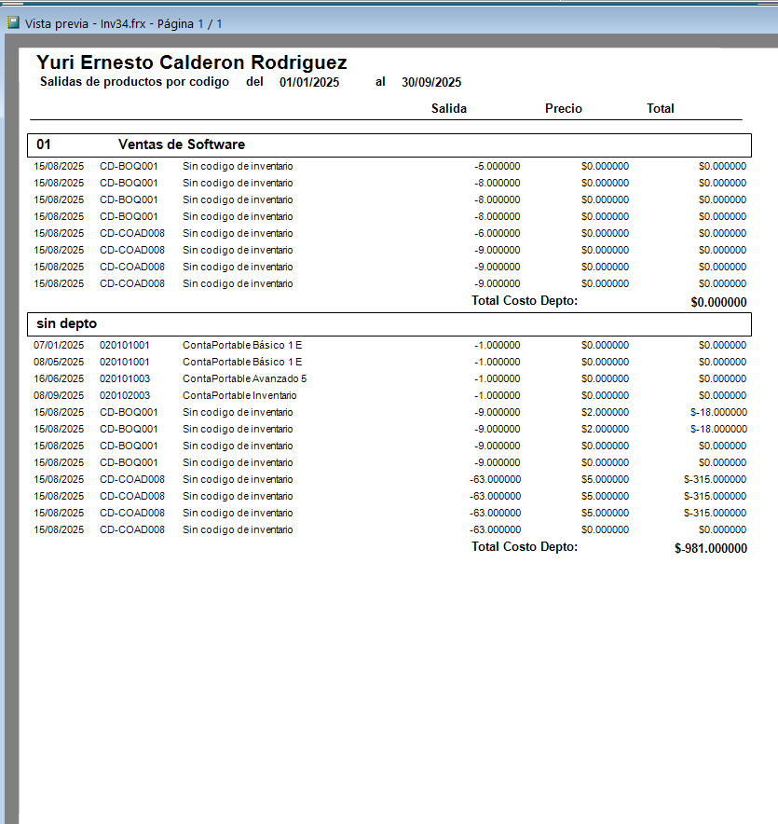Click the start date 01/01/2025
Viewport: 778px width, 824px height.
point(309,82)
